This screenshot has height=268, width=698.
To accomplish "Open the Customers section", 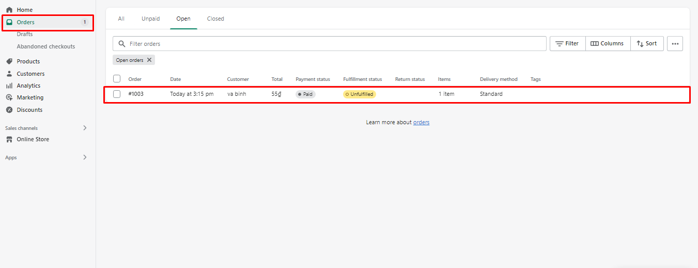I will coord(30,74).
